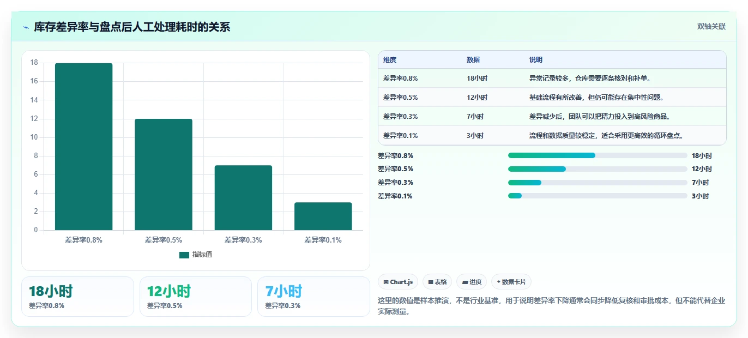Click x-axis label 差异率0.5%
The width and height of the screenshot is (748, 338).
(x=164, y=240)
